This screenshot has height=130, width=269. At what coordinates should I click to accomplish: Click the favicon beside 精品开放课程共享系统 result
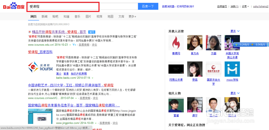(30, 32)
